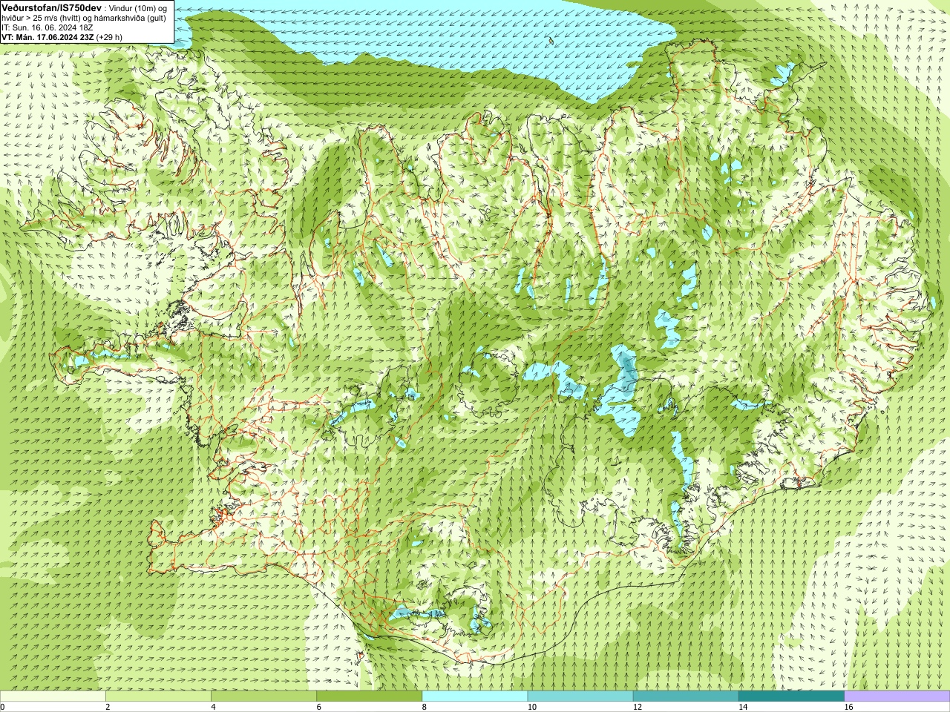Click the scale label '10'
Image resolution: width=950 pixels, height=712 pixels.
(x=531, y=707)
